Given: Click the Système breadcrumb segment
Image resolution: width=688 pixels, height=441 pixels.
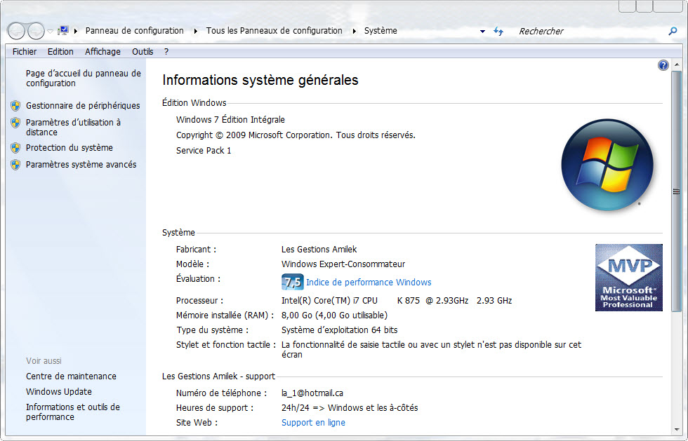Looking at the screenshot, I should pyautogui.click(x=381, y=31).
